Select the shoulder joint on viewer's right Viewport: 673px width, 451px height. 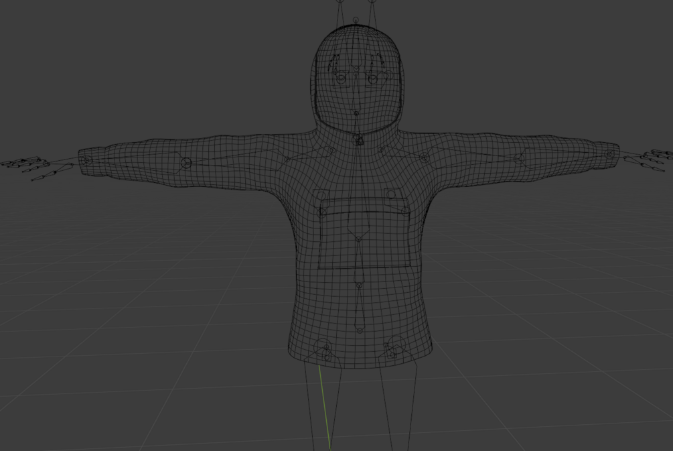pyautogui.click(x=425, y=158)
